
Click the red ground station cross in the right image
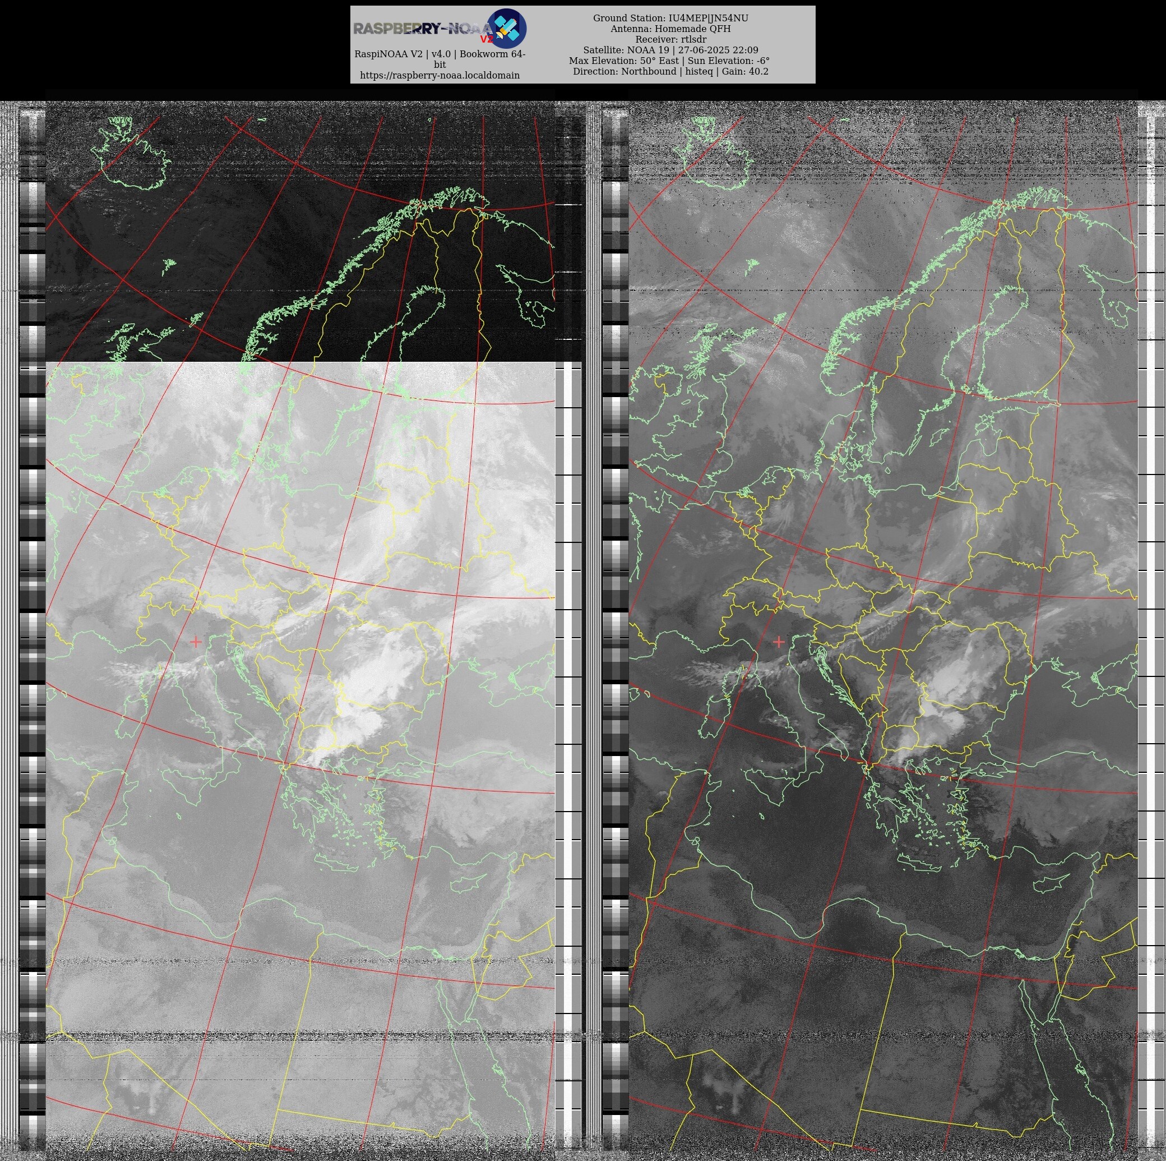779,641
